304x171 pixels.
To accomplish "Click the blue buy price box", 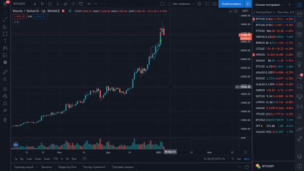I will click(x=40, y=17).
